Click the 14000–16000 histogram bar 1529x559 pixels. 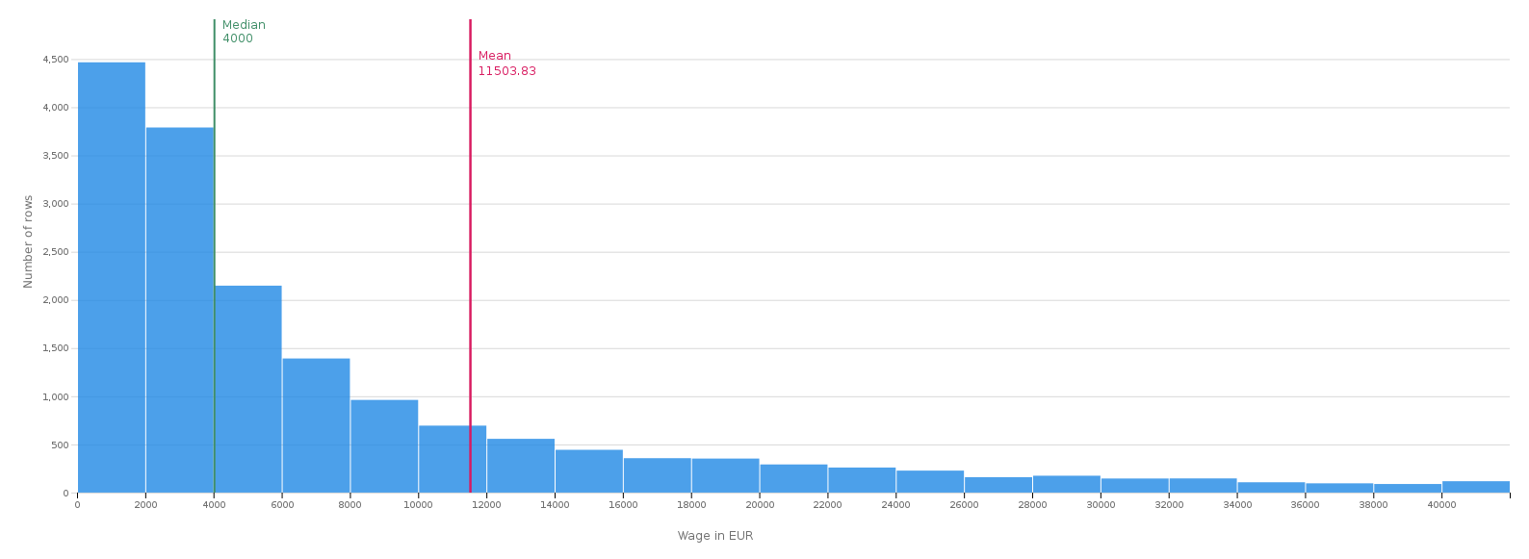(589, 471)
